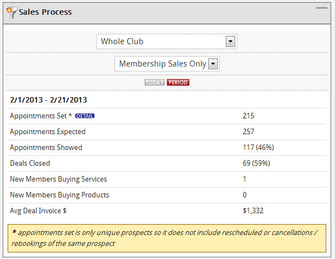Switch to the TODAY view
Viewport: 335px width, 259px height.
pyautogui.click(x=154, y=83)
